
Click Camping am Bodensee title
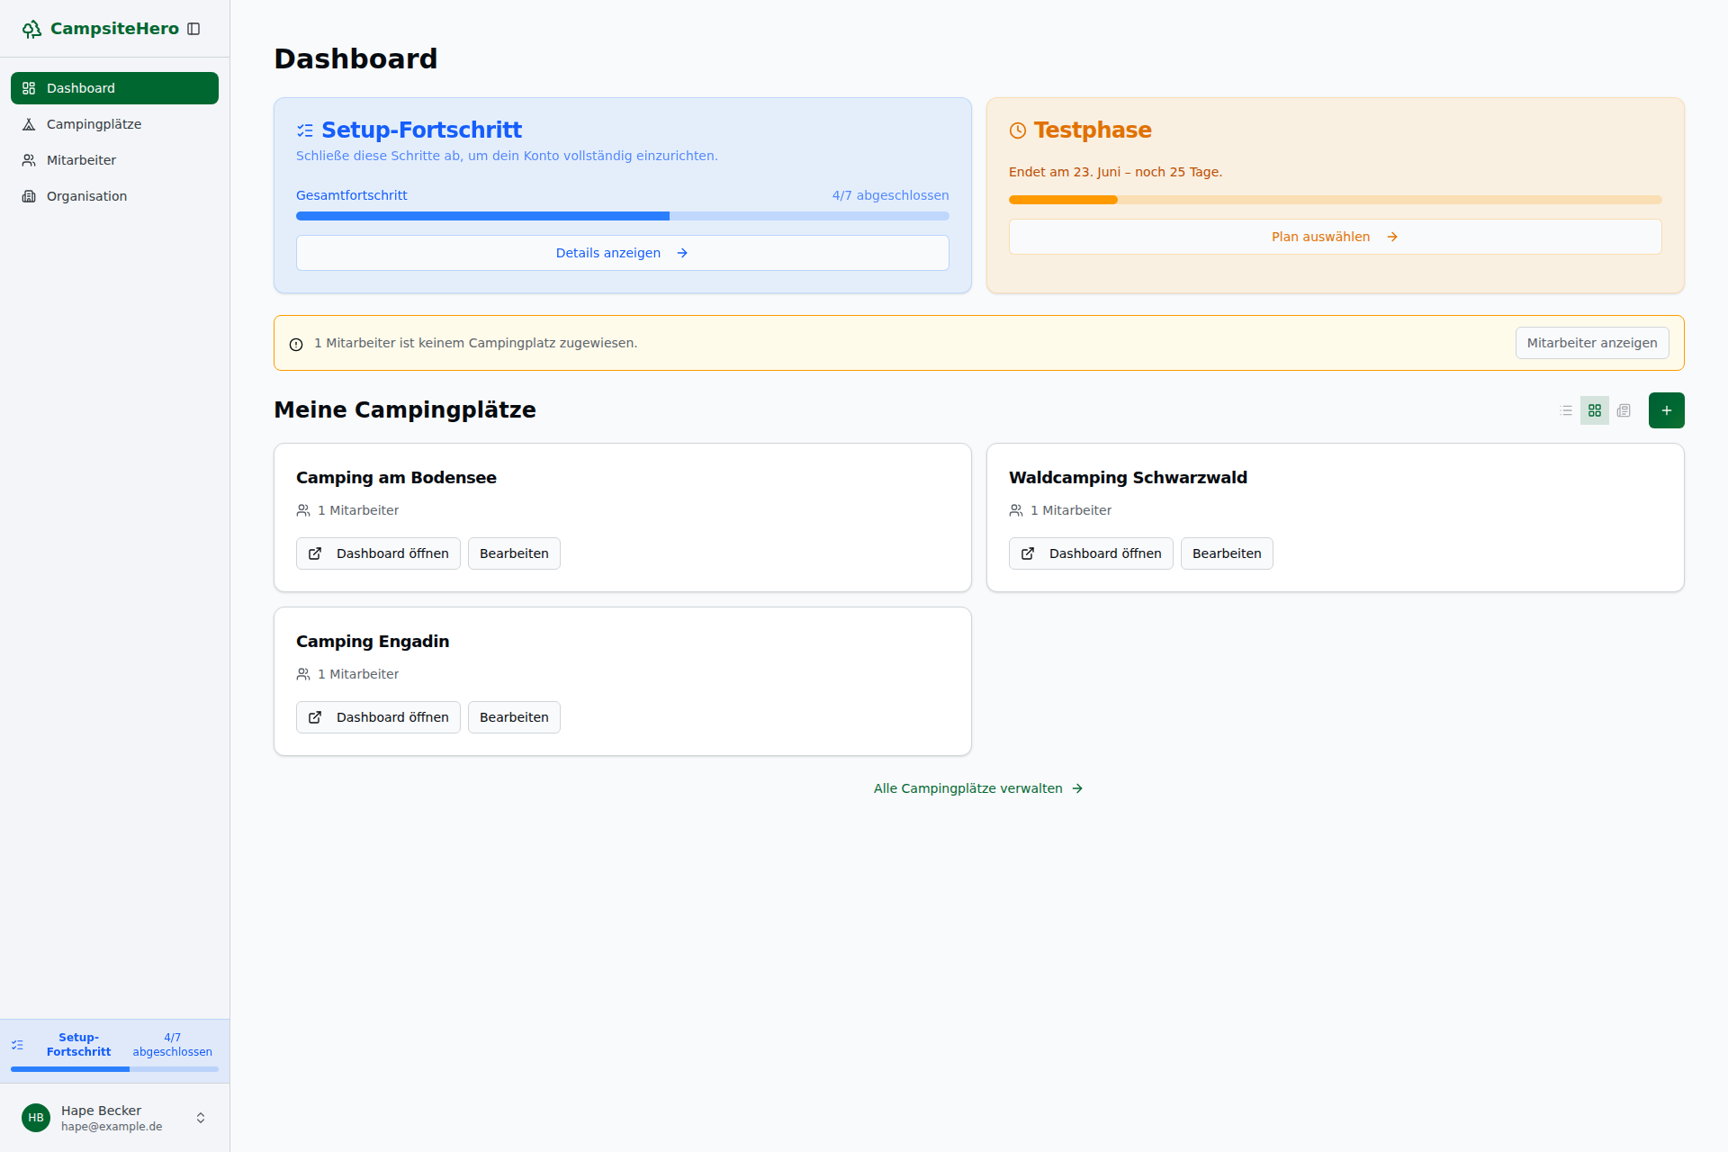click(396, 478)
